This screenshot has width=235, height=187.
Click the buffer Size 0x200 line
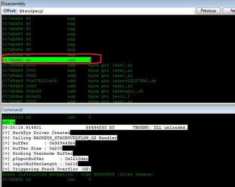[x=32, y=148]
